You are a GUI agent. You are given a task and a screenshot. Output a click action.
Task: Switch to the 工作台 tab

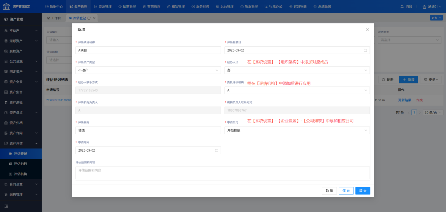pos(54,18)
